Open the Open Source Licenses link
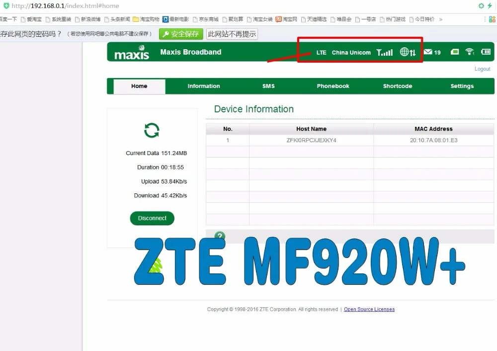Viewport: 497px width, 351px height. click(x=369, y=309)
